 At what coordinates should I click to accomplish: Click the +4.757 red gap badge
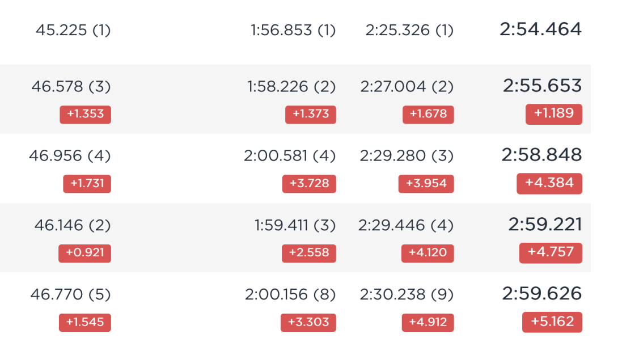click(x=551, y=253)
